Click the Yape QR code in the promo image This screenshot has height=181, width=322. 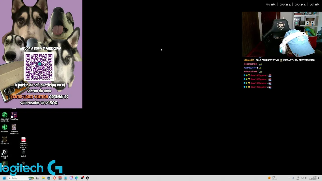tap(39, 67)
